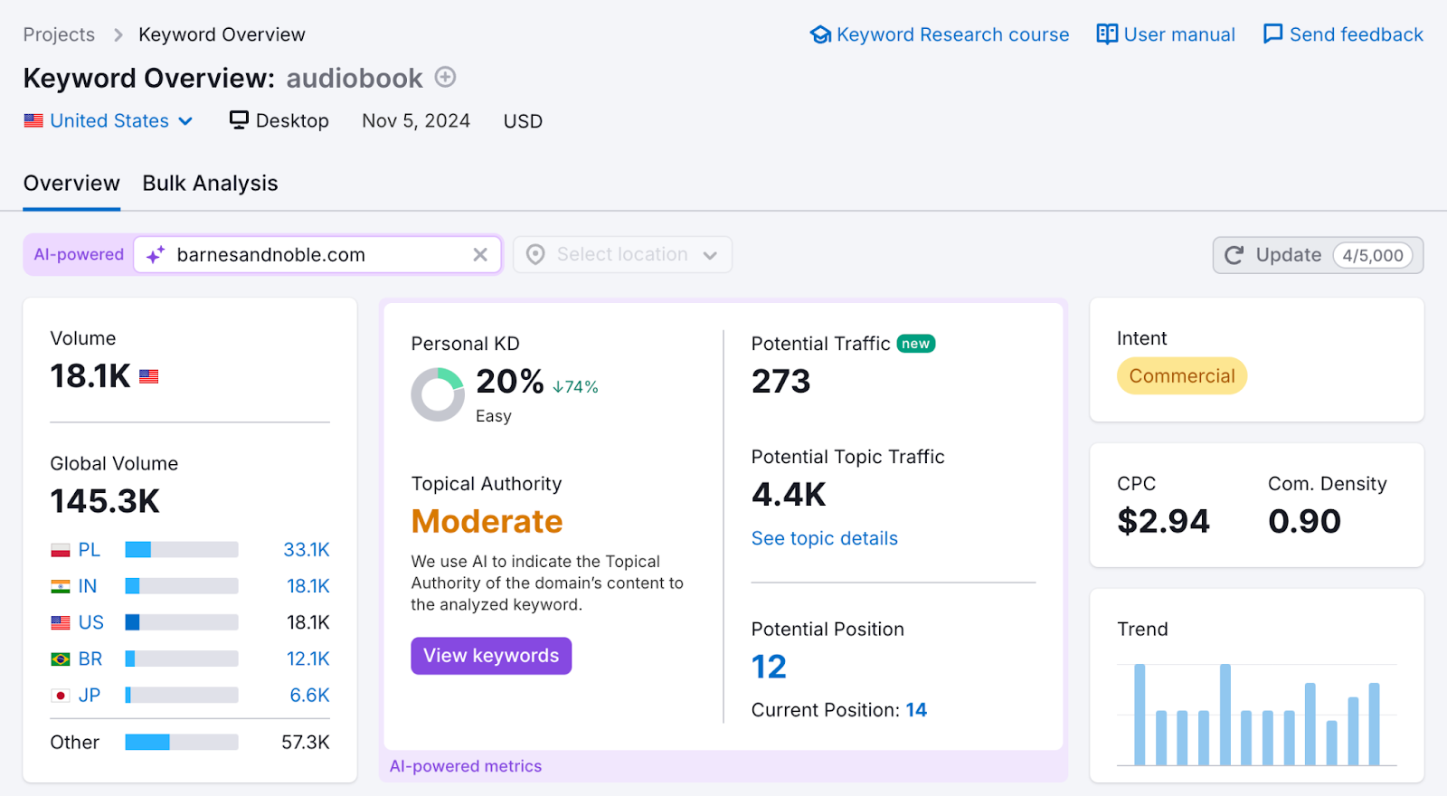The height and width of the screenshot is (796, 1447).
Task: Go to Projects in the breadcrumb
Action: point(59,34)
